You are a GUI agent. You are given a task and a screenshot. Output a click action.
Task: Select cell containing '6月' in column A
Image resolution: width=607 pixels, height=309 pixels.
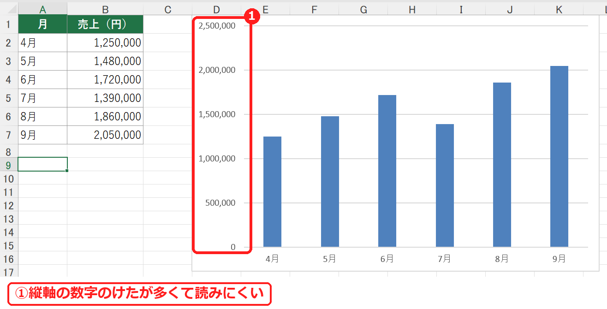(42, 80)
